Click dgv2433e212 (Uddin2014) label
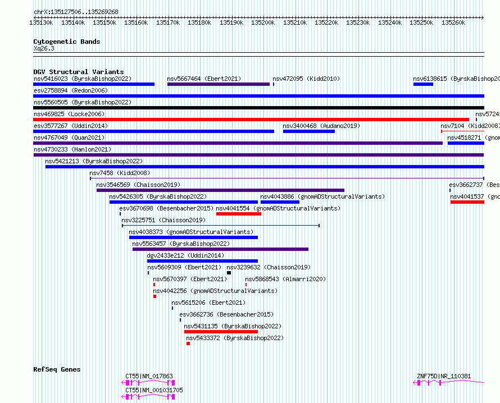 pos(185,255)
